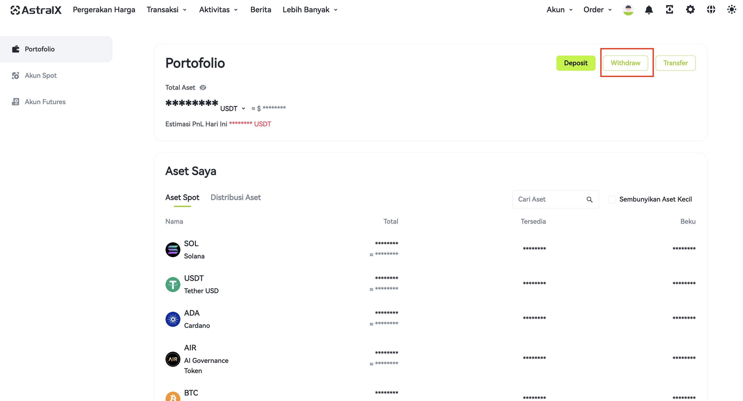The image size is (743, 401).
Task: Expand the USDT currency dropdown
Action: click(232, 109)
